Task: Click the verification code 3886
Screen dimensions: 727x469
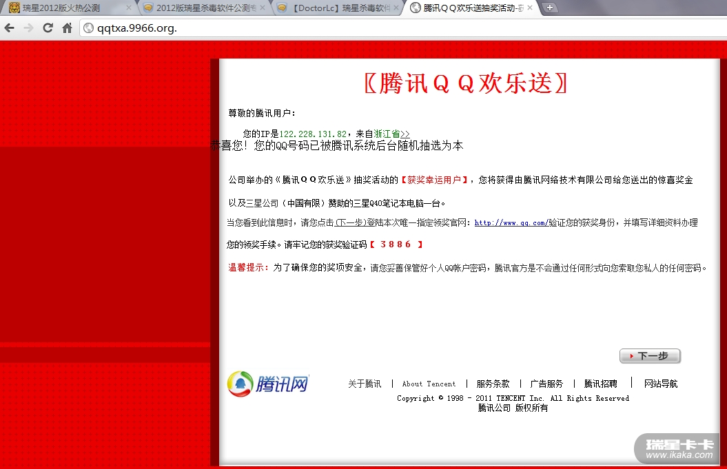Action: point(396,244)
